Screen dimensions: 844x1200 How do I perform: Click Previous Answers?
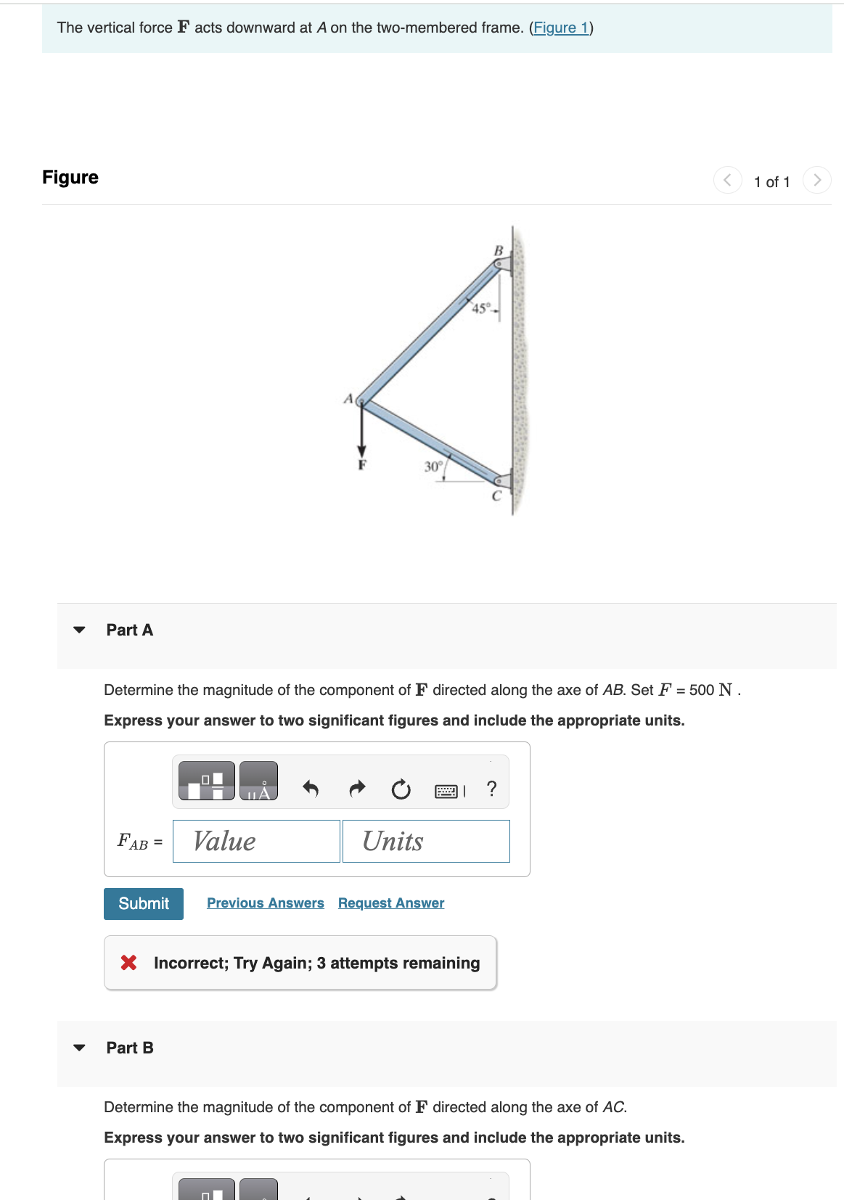click(x=265, y=903)
